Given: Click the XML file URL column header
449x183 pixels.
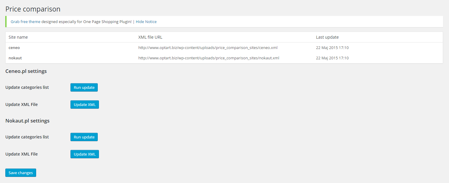Looking at the screenshot, I should [150, 37].
